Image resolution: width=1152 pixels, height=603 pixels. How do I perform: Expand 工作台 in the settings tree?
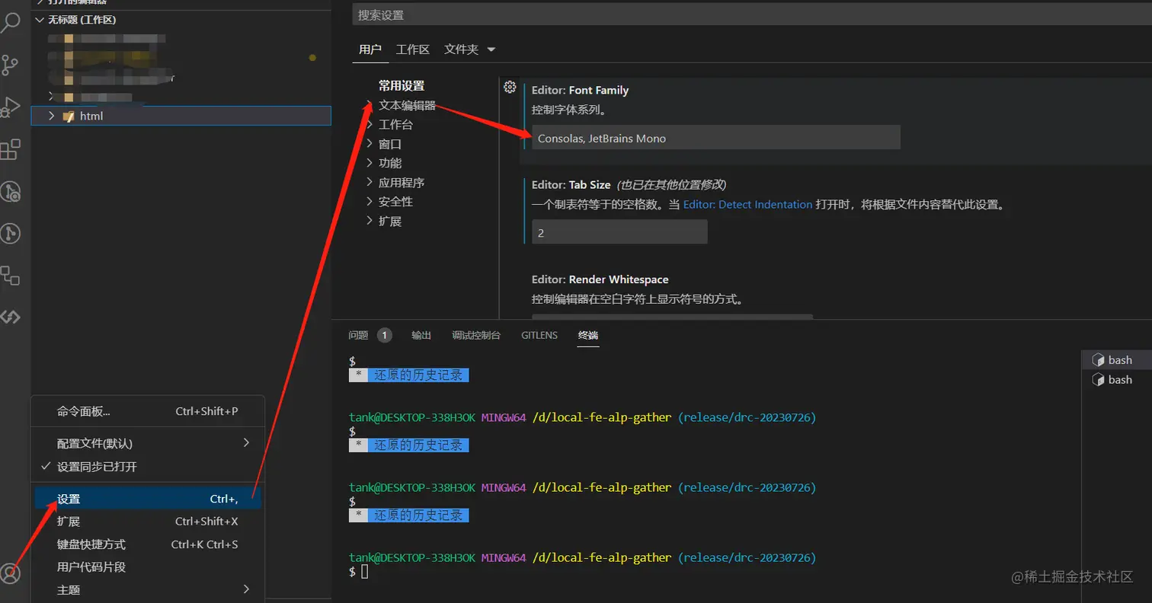(x=370, y=124)
